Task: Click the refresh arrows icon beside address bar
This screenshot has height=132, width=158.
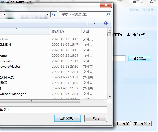Action: [54, 15]
